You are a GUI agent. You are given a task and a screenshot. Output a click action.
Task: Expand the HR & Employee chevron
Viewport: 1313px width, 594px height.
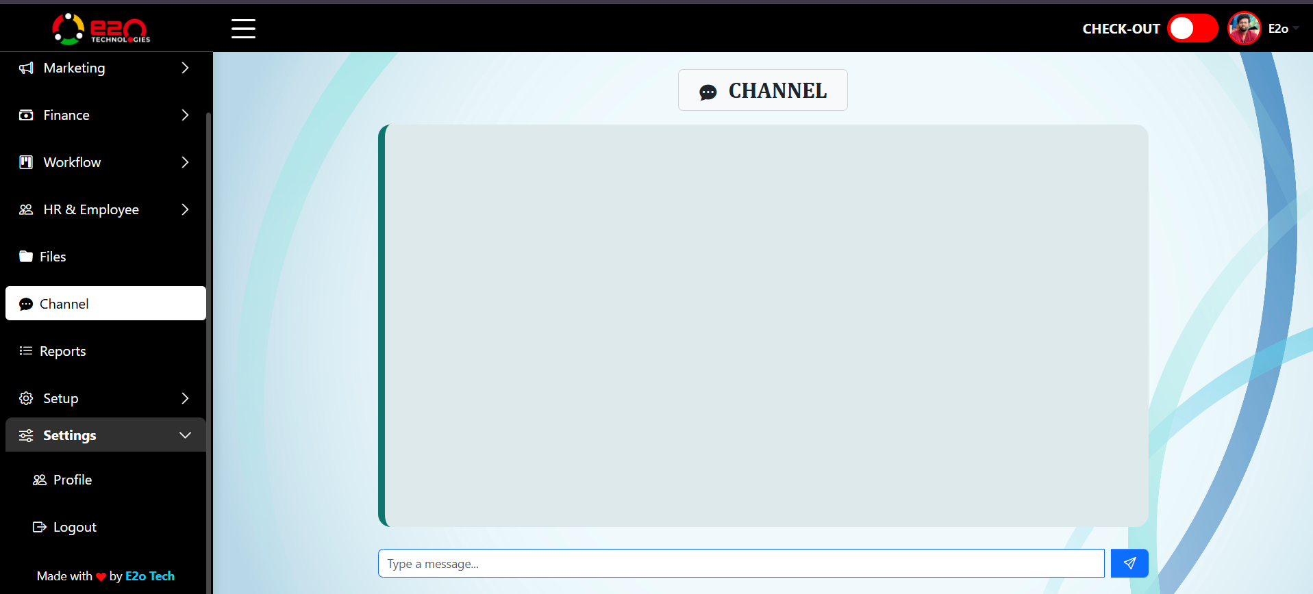tap(185, 209)
